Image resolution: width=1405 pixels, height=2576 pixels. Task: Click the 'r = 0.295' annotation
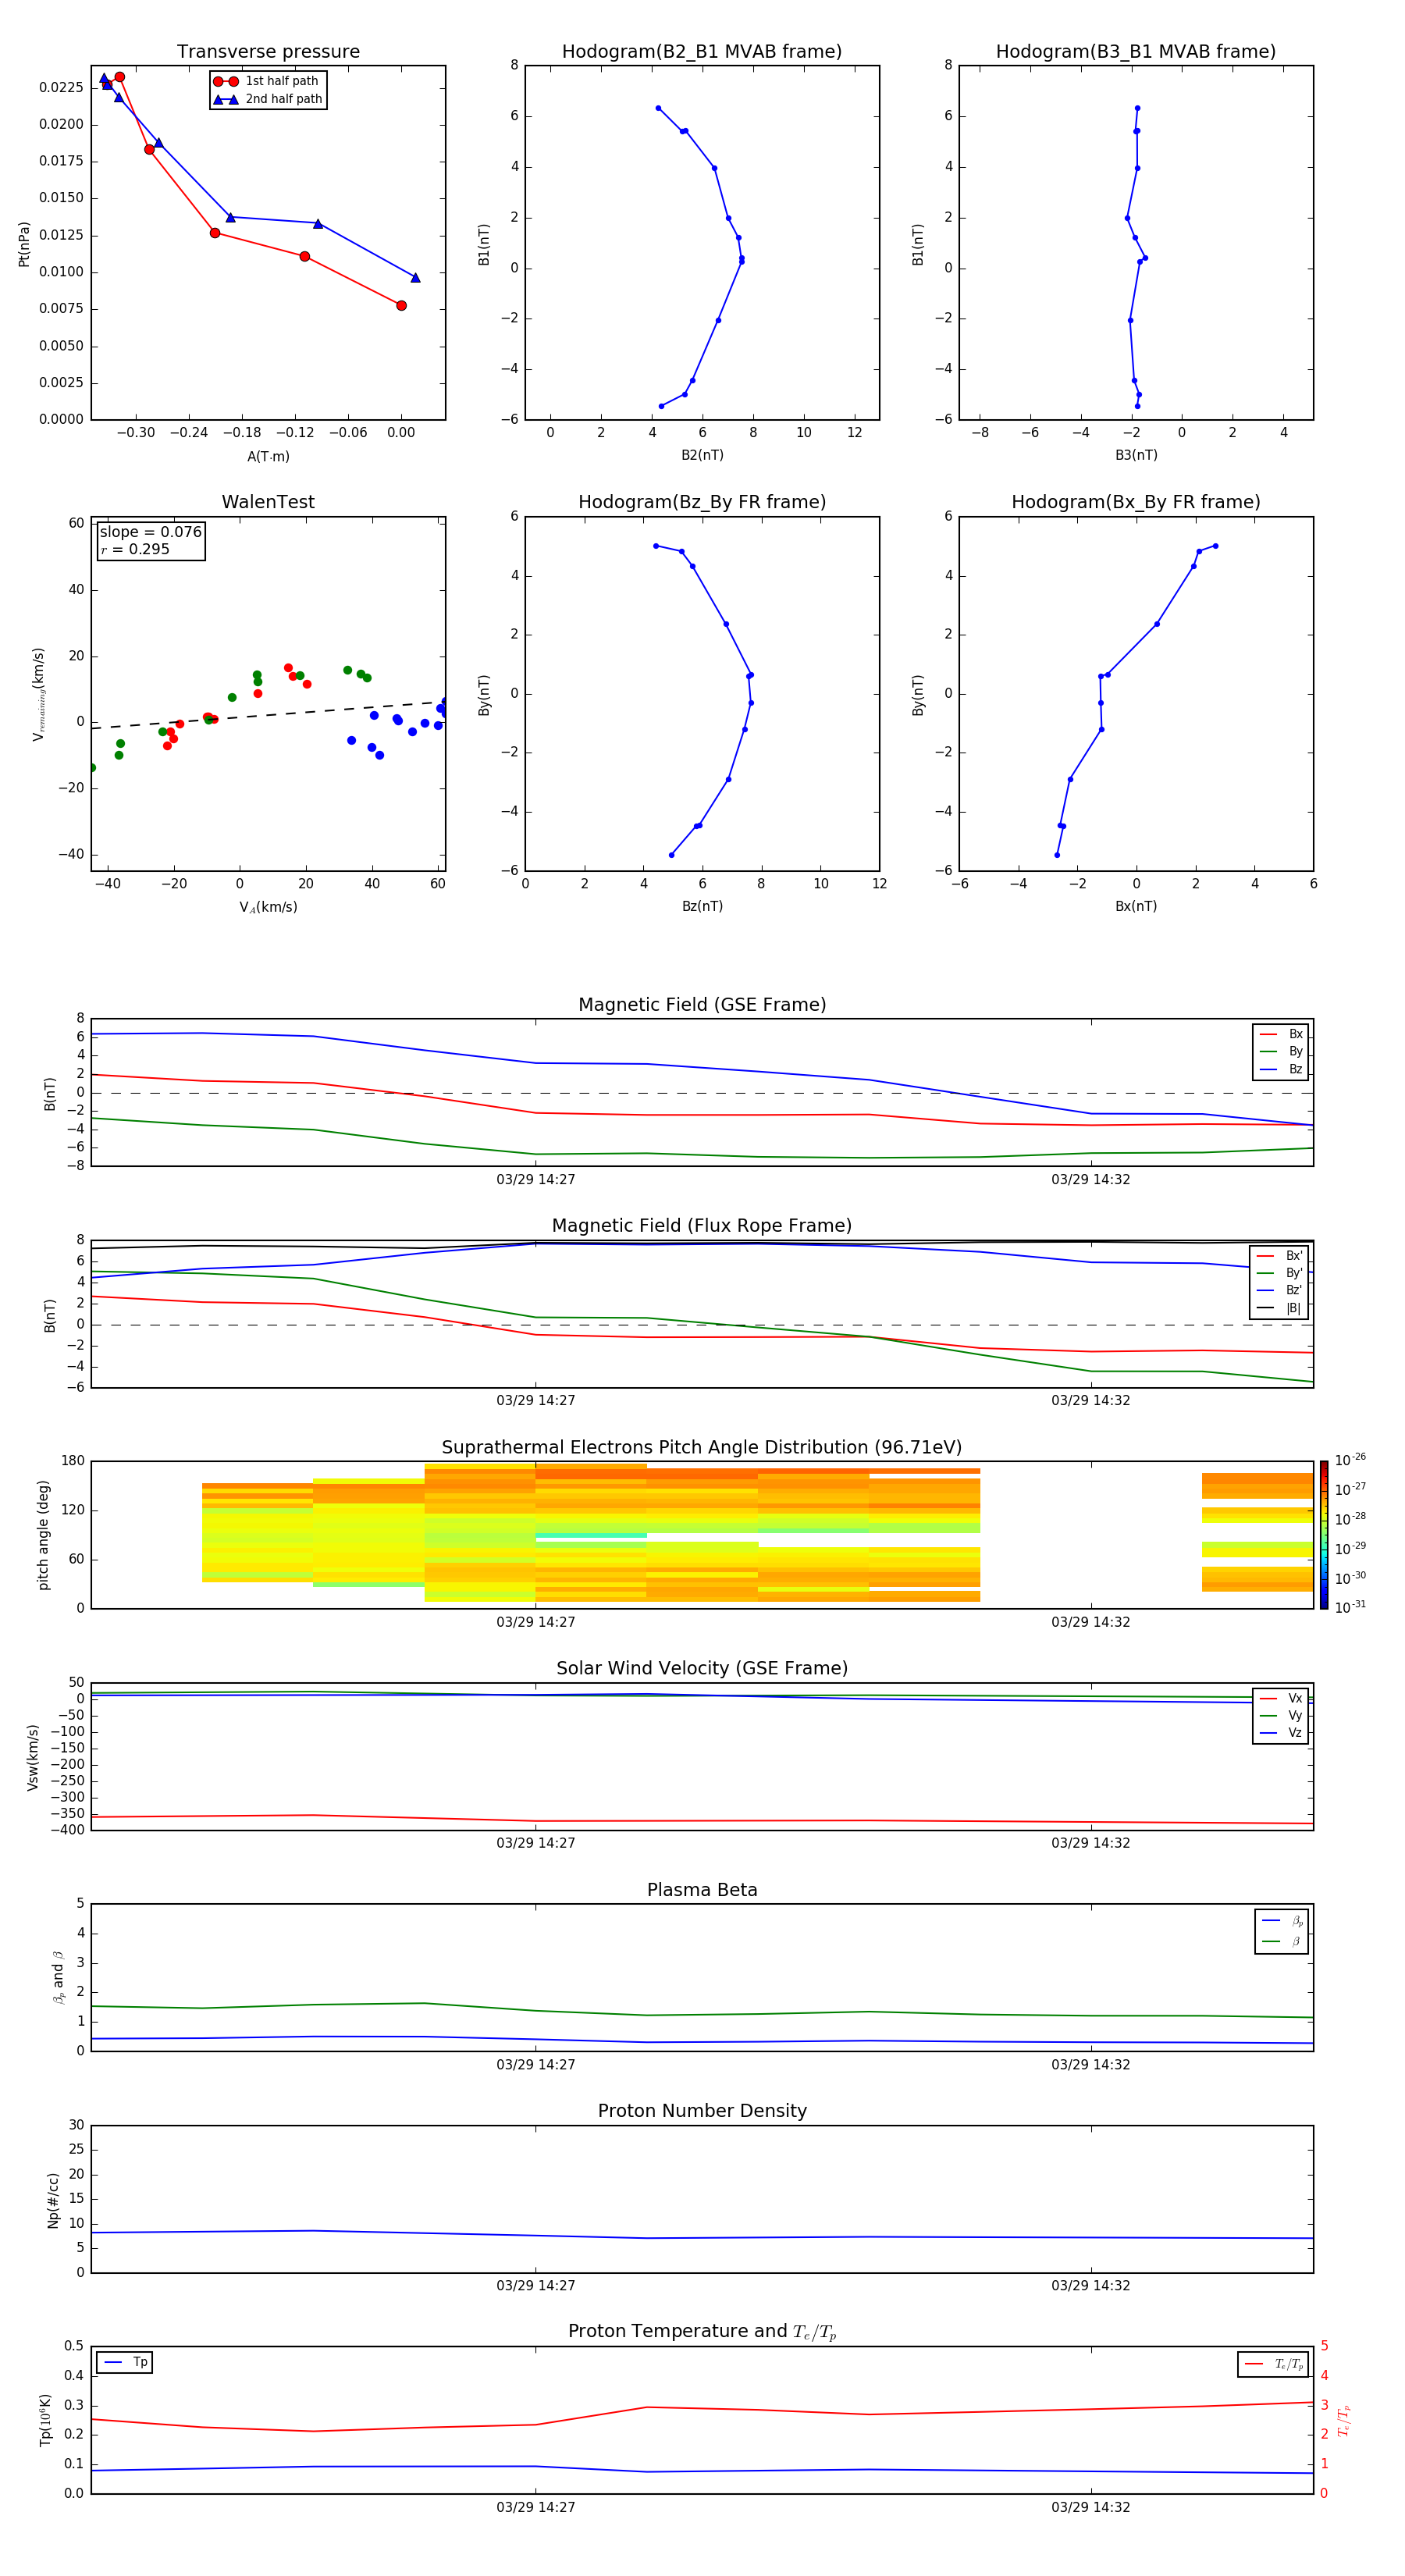click(135, 549)
